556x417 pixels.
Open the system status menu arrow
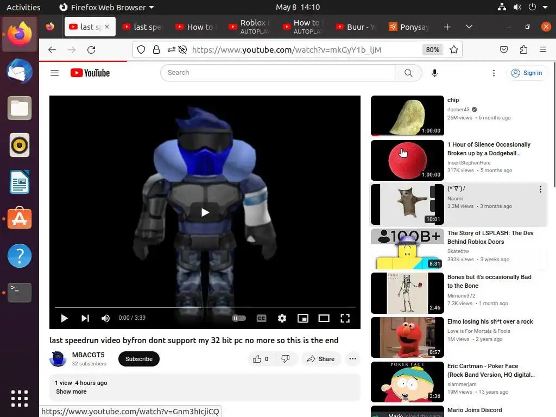545,7
